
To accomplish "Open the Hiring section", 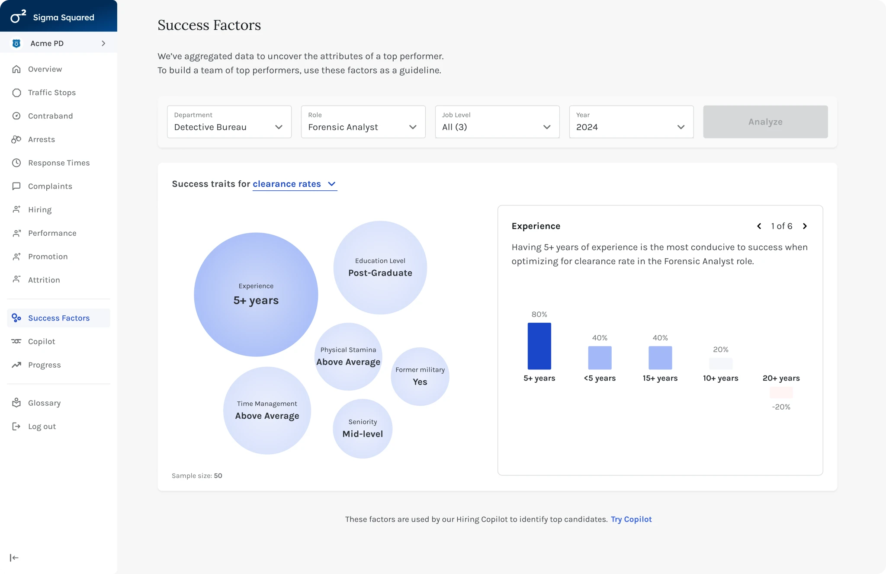I will (x=39, y=209).
